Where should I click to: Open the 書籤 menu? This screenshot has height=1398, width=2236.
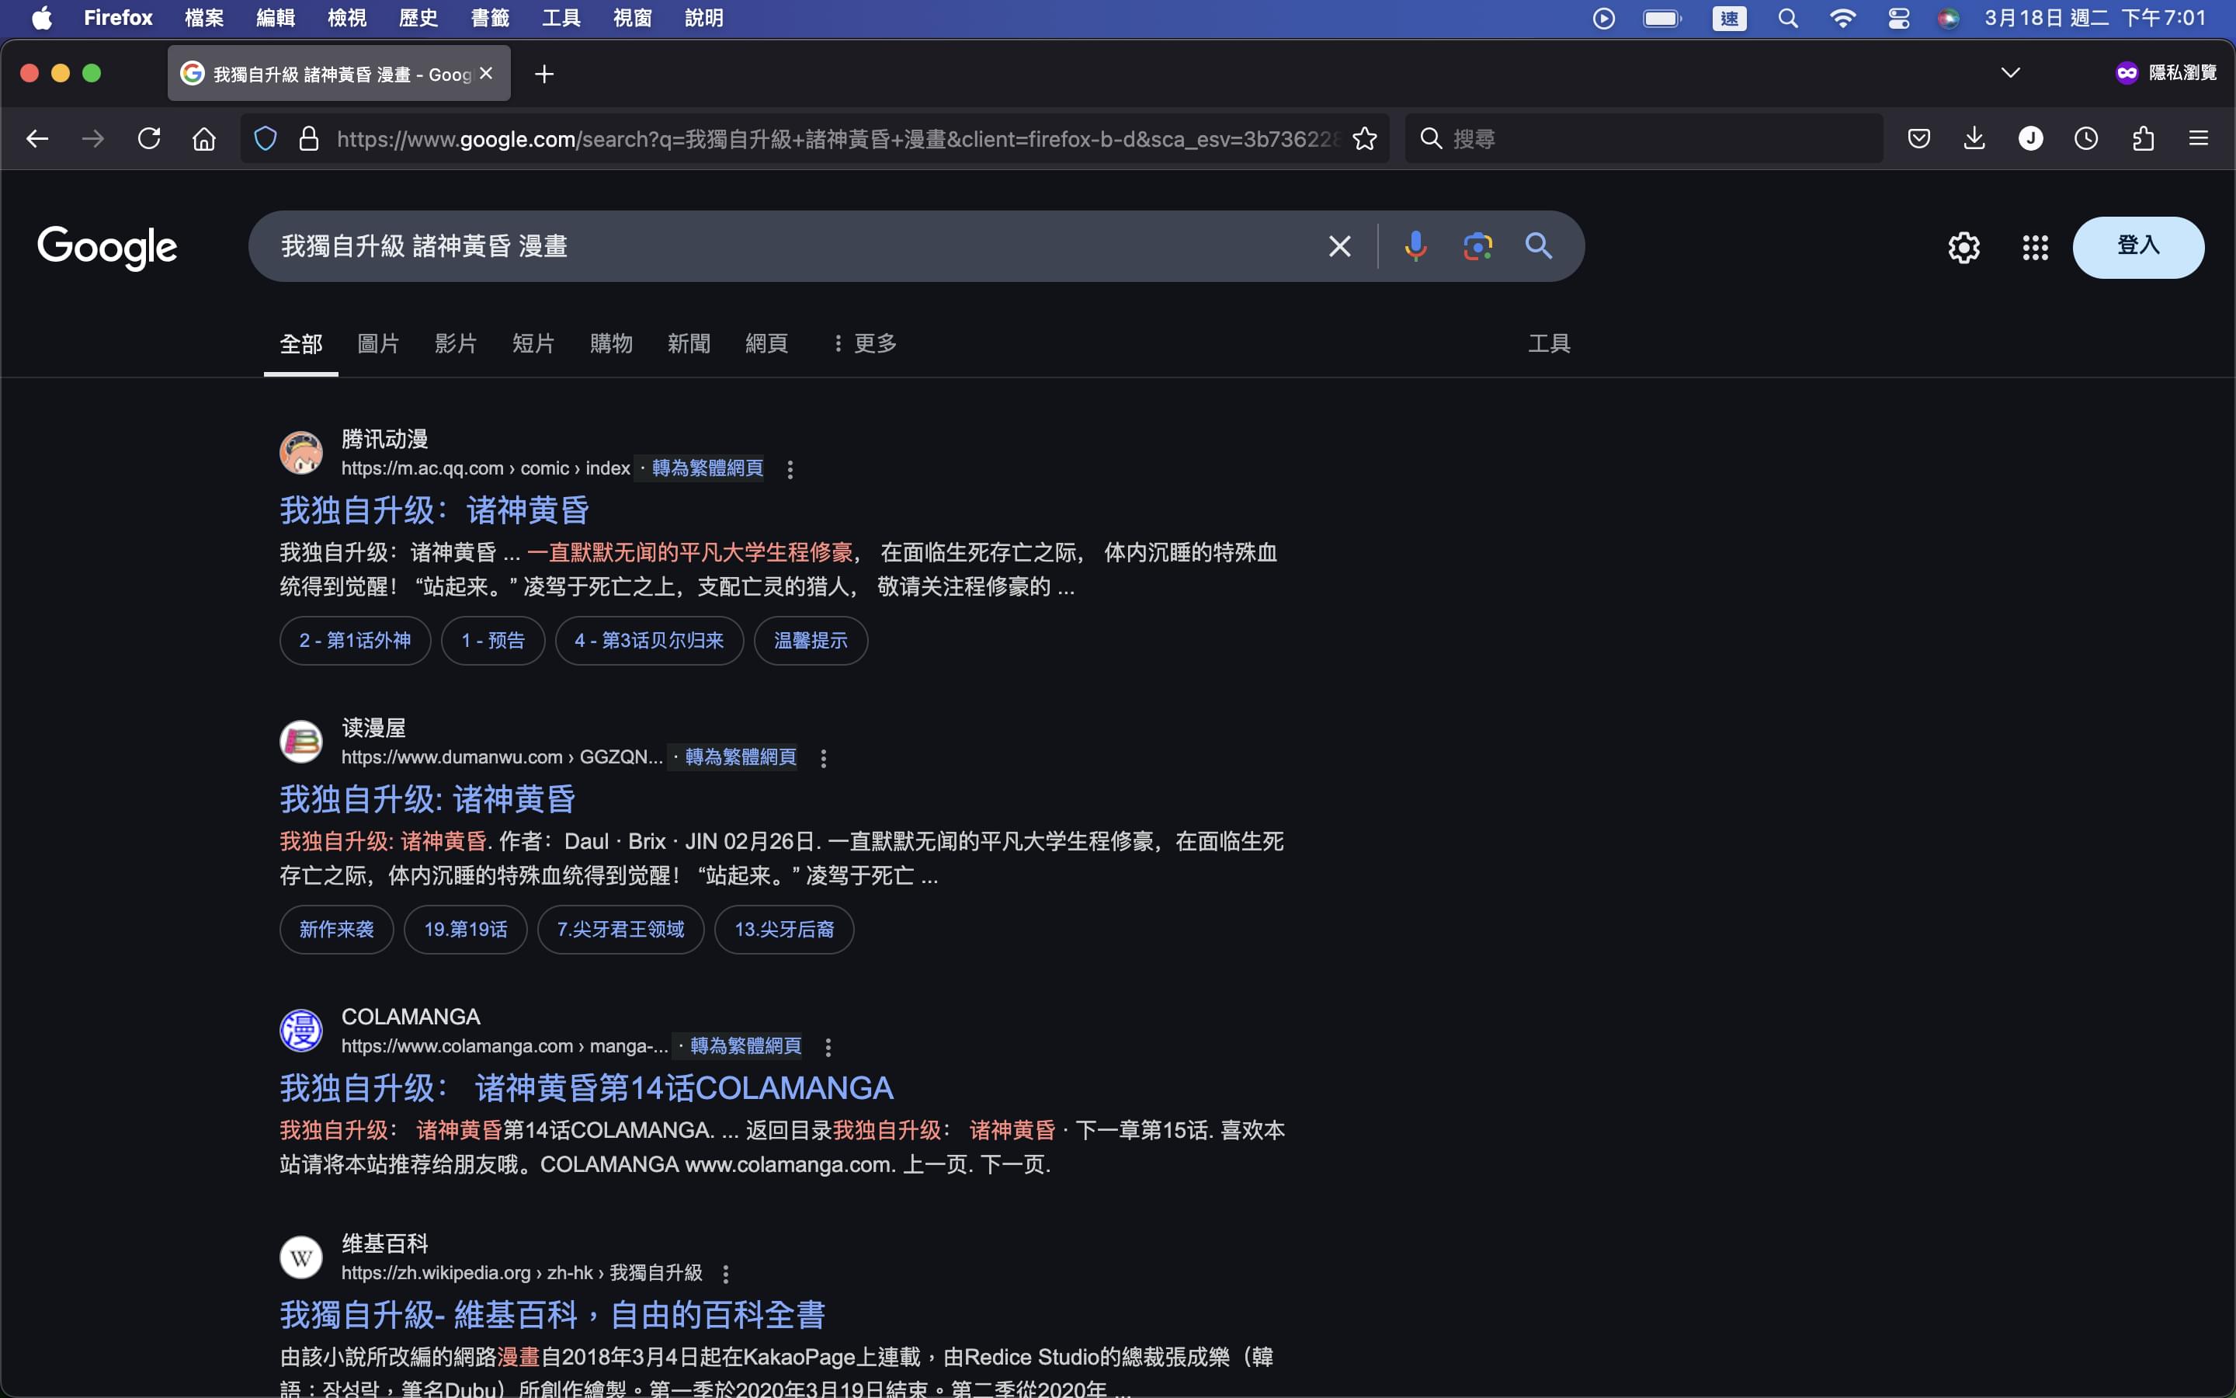click(x=490, y=19)
